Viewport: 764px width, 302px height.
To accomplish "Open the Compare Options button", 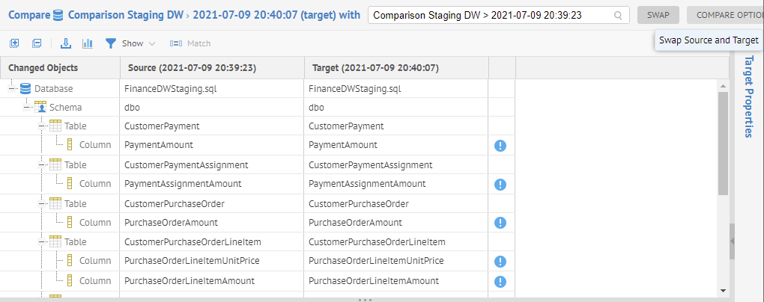I will (x=727, y=15).
